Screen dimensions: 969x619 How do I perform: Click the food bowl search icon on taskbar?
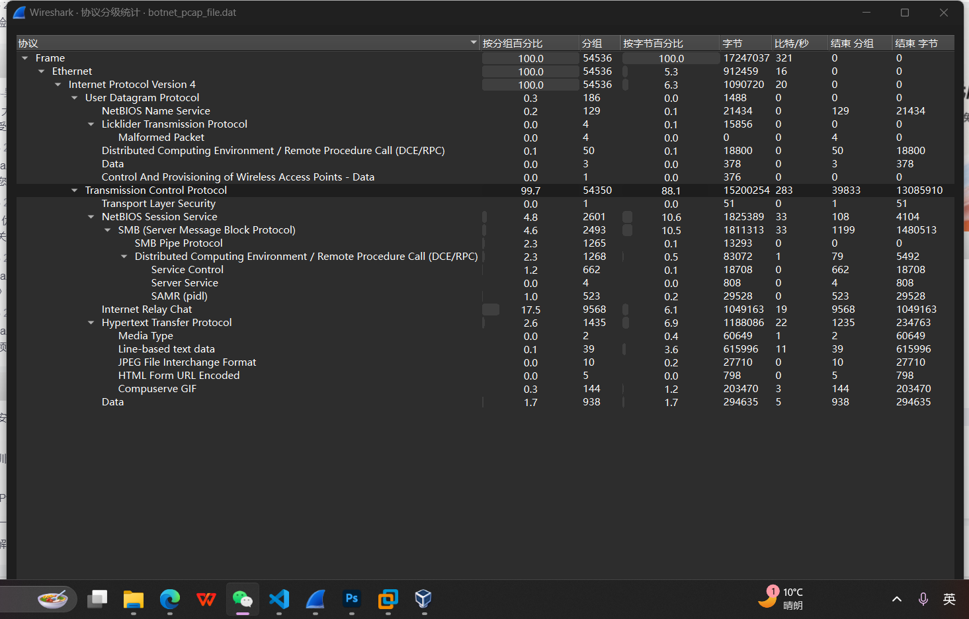click(x=53, y=599)
